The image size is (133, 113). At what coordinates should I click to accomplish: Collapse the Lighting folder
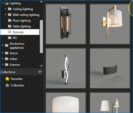coord(3,3)
